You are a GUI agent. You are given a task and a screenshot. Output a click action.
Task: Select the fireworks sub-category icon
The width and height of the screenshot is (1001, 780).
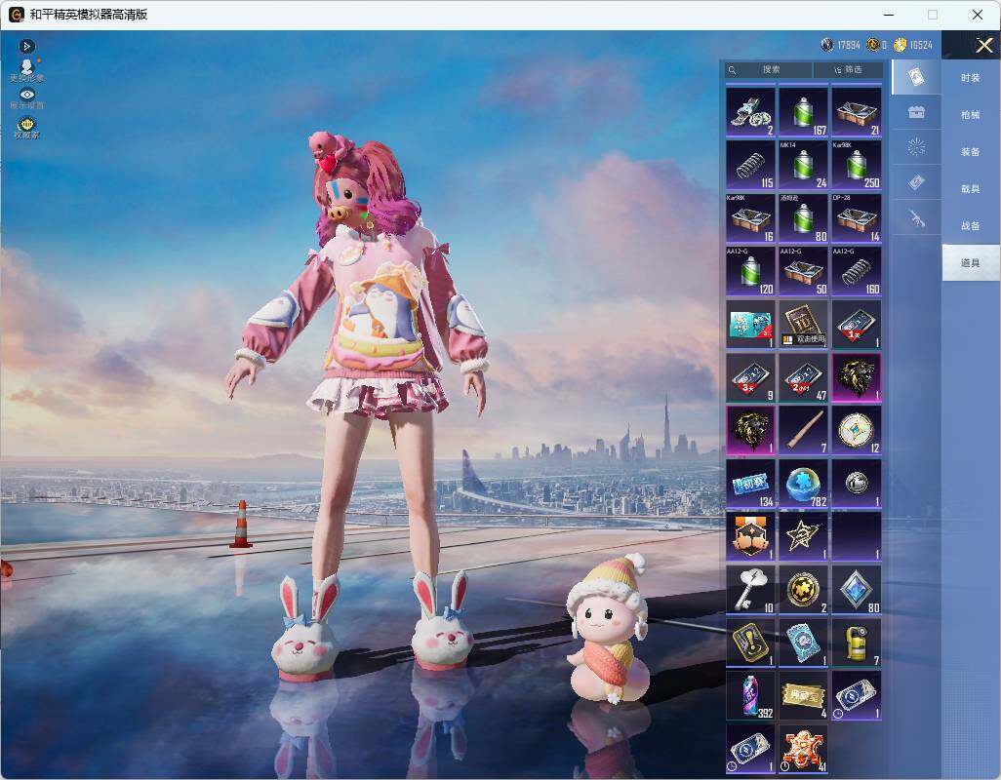pos(916,147)
